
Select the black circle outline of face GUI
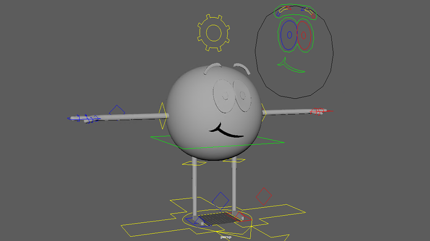click(294, 52)
